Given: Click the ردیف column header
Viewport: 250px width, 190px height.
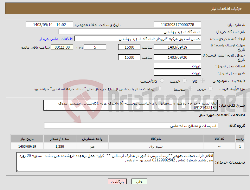Looking at the screenshot, I should [x=240, y=139].
